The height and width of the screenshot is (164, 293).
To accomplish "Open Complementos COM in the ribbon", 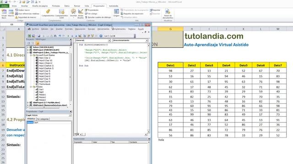I will pos(62,14).
